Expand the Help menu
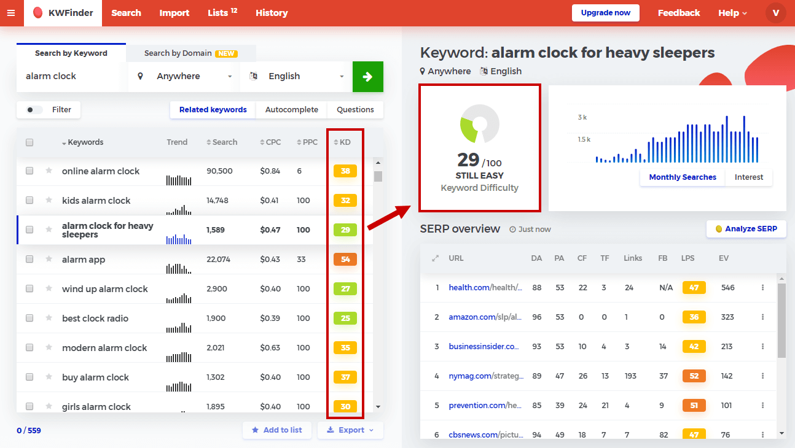 point(732,13)
